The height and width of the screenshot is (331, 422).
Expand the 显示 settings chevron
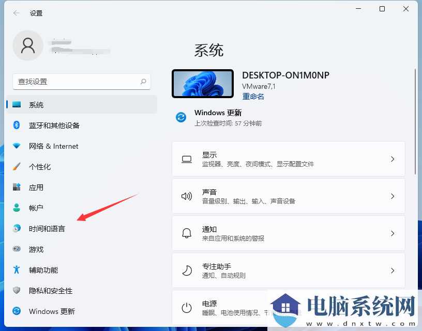(x=392, y=159)
